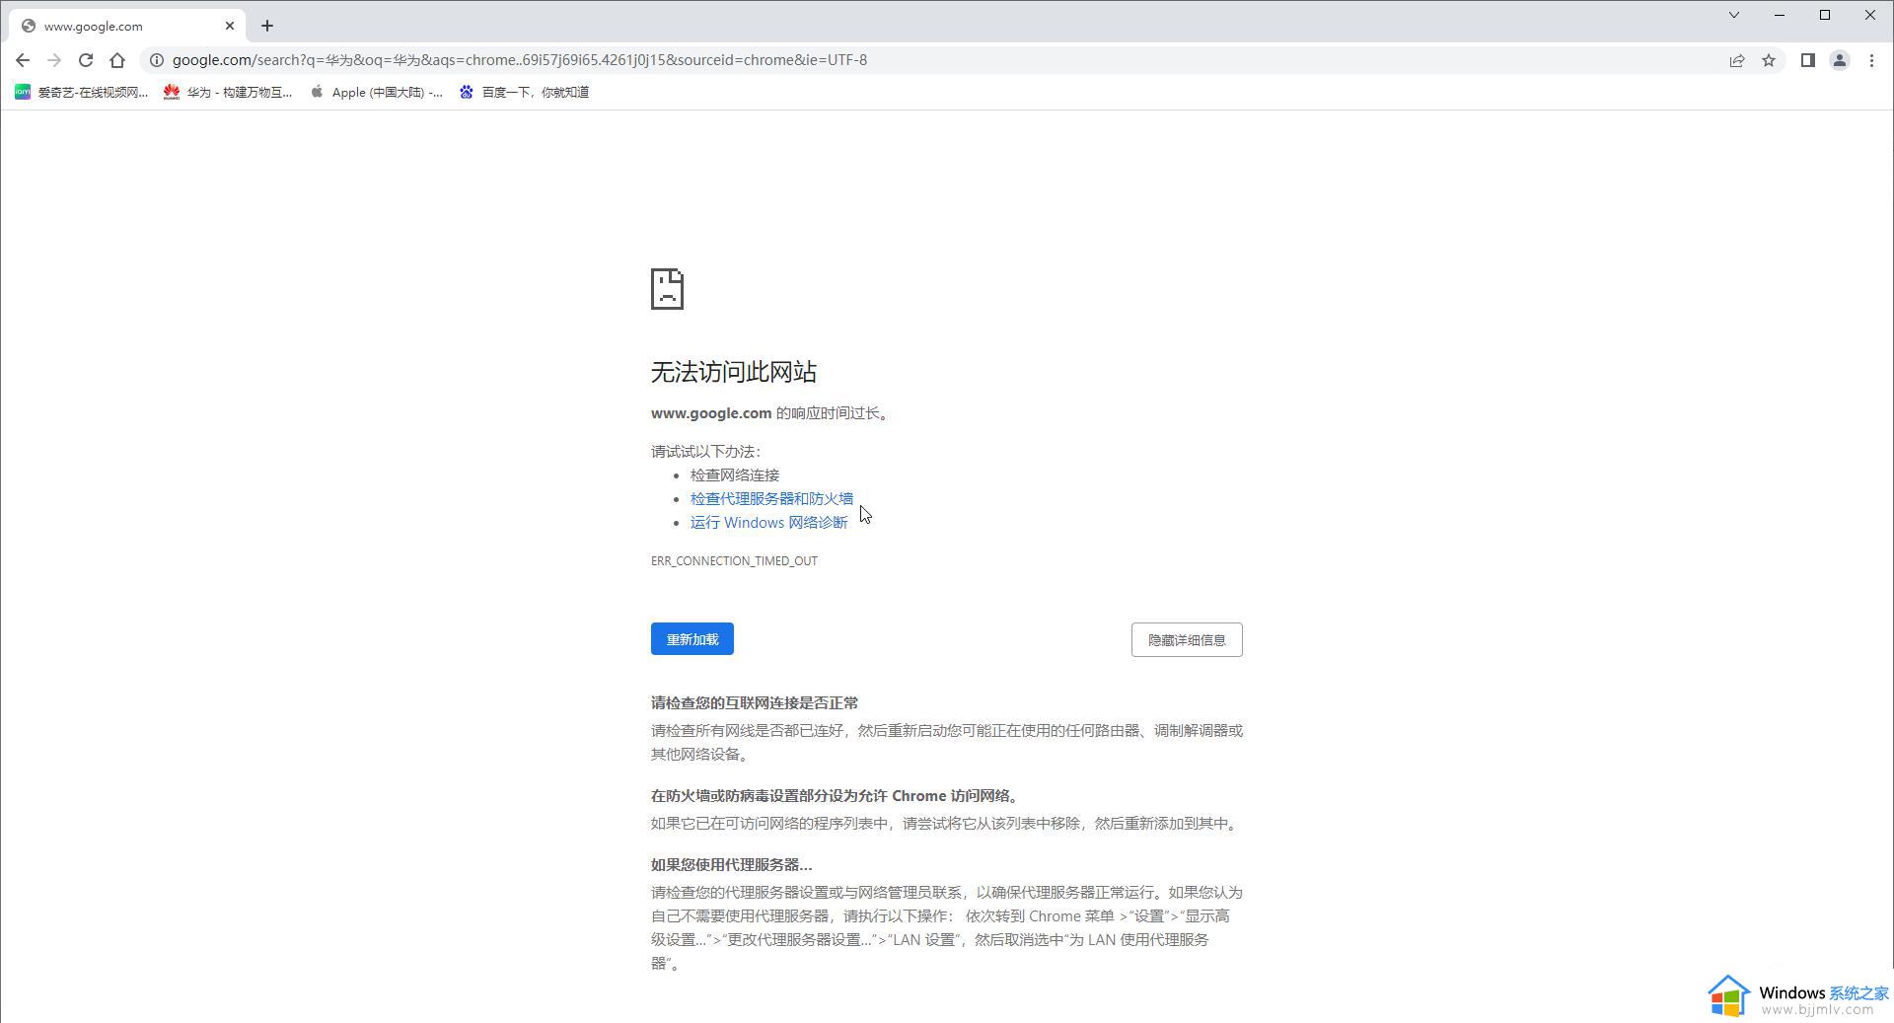Open the user profile avatar
Image resolution: width=1894 pixels, height=1023 pixels.
point(1840,60)
